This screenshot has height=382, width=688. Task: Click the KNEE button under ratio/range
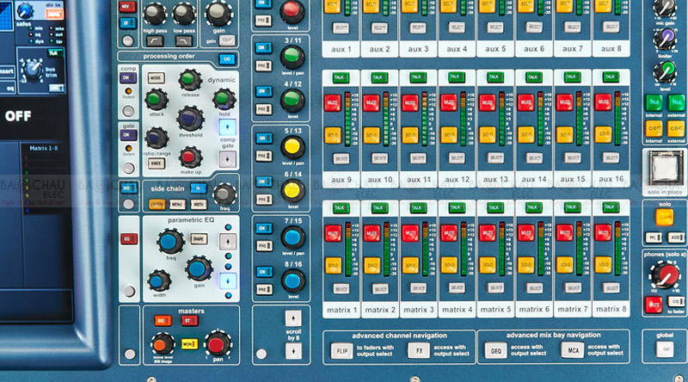click(x=156, y=163)
